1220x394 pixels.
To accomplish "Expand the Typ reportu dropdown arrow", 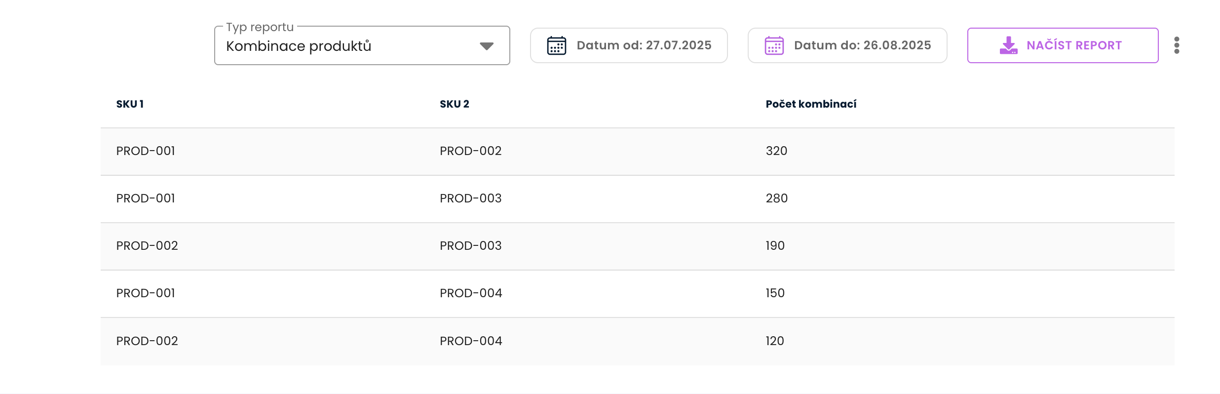I will [487, 46].
